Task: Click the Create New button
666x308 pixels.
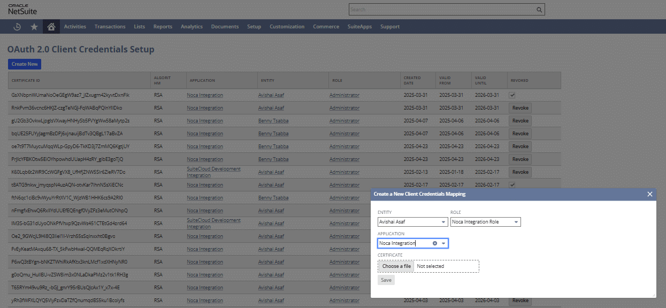Action: (x=25, y=64)
